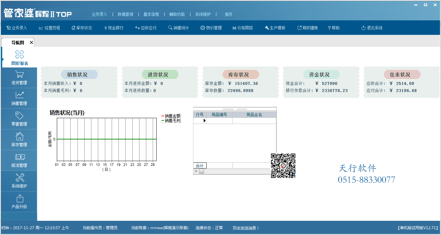Screen dimensions: 441x235
Task: Click the 销售状况(当月) chart title
Action: (x=67, y=113)
